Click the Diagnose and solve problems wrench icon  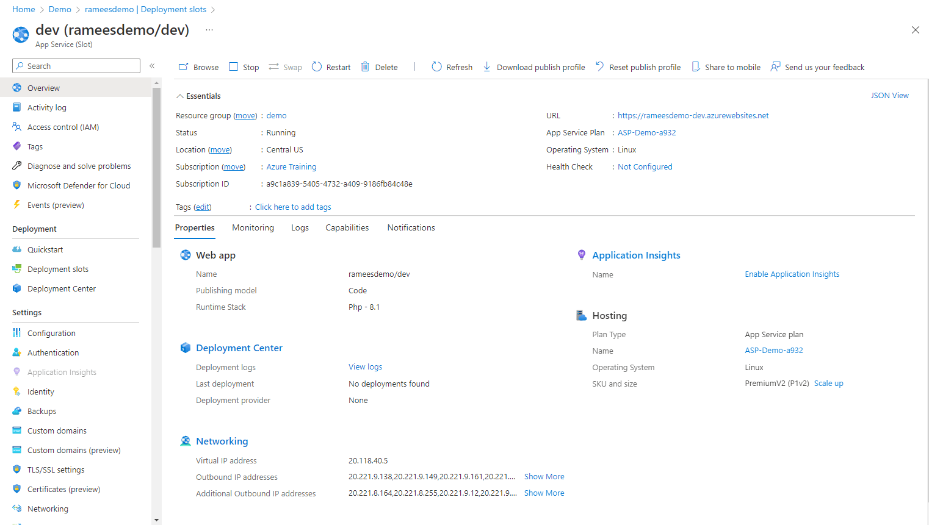point(17,166)
